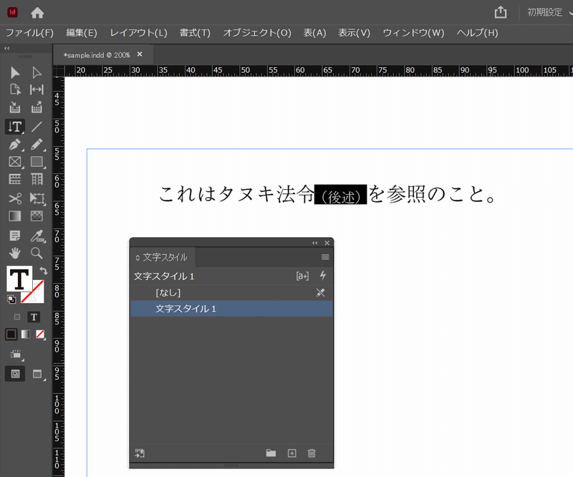The height and width of the screenshot is (477, 573).
Task: Open the ウィンドウ(W) menu
Action: (x=413, y=33)
